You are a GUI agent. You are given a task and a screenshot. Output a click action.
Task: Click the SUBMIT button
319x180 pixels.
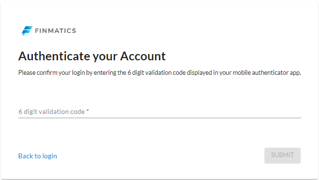click(282, 155)
